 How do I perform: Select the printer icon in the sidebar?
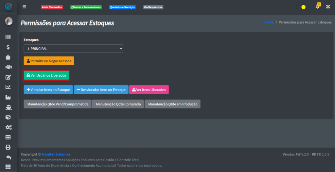tap(8, 147)
